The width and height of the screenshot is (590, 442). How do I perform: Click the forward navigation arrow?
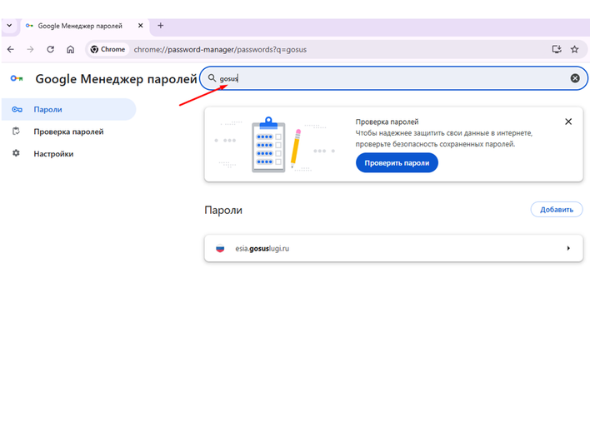point(31,49)
